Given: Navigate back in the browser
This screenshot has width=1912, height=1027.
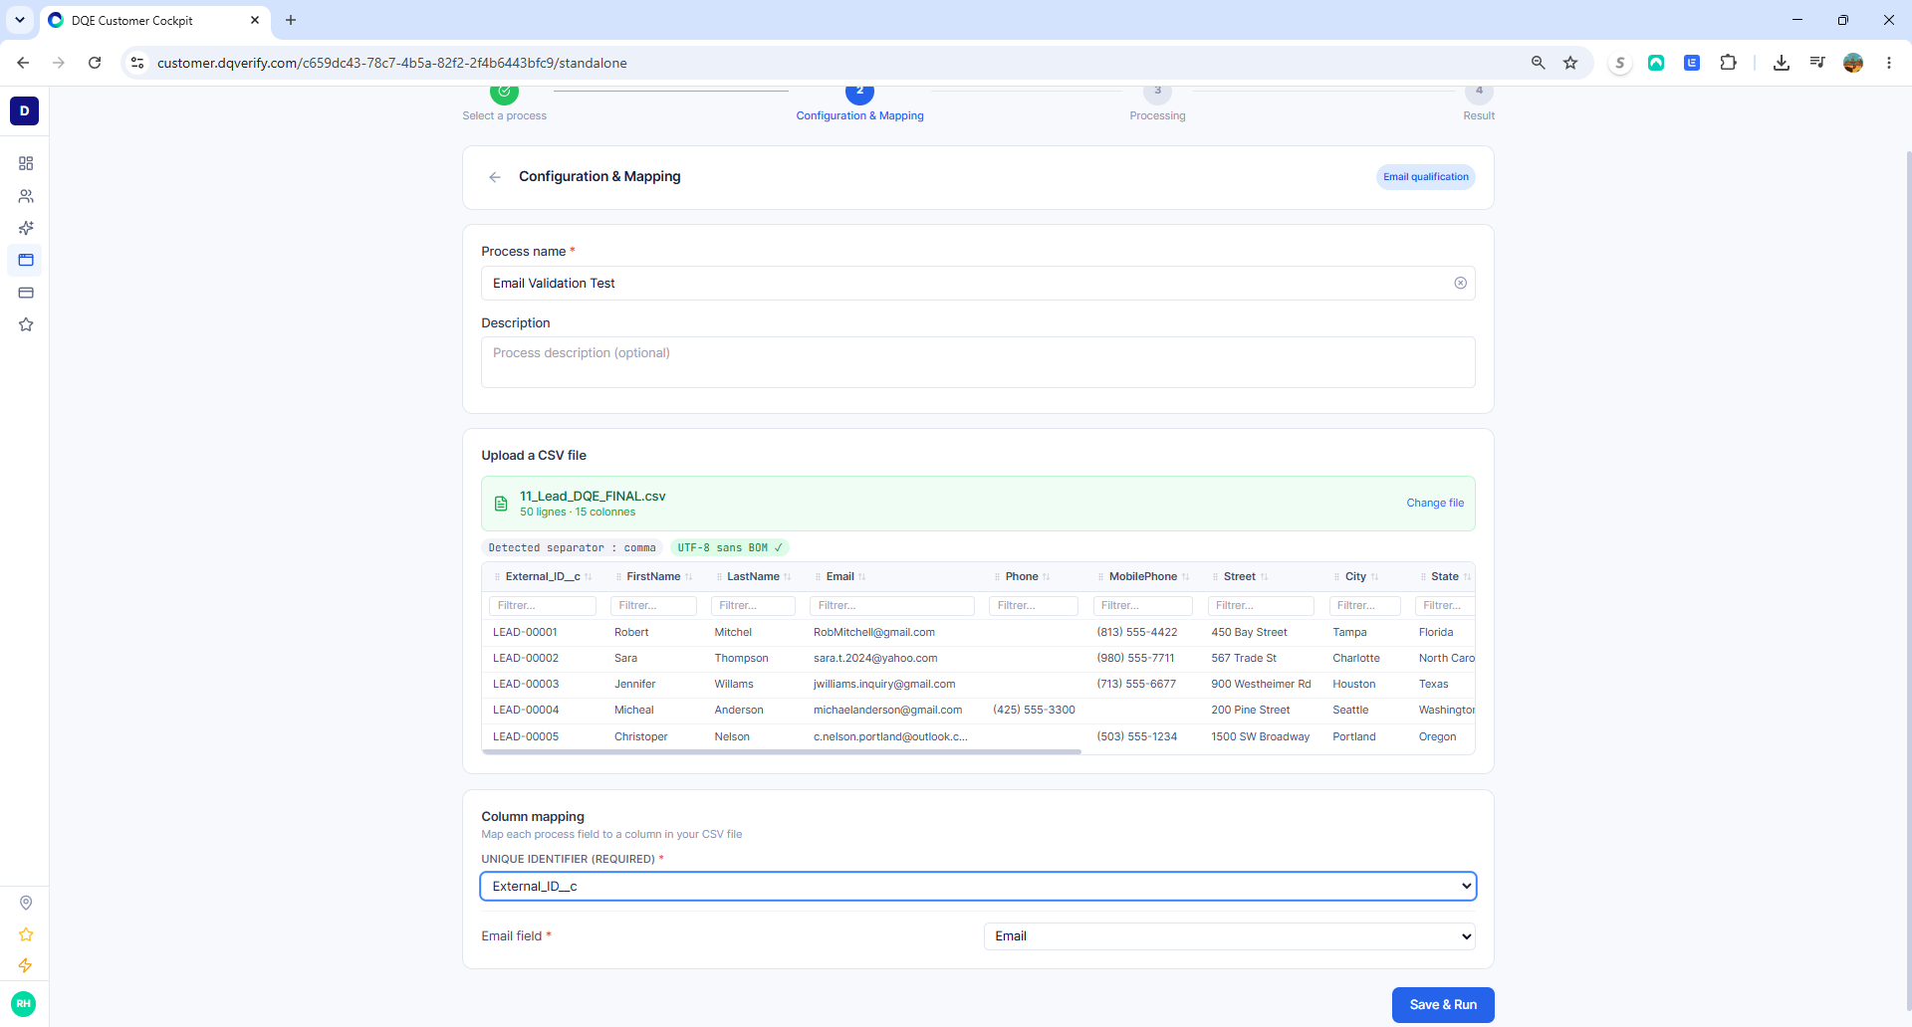Looking at the screenshot, I should [23, 63].
